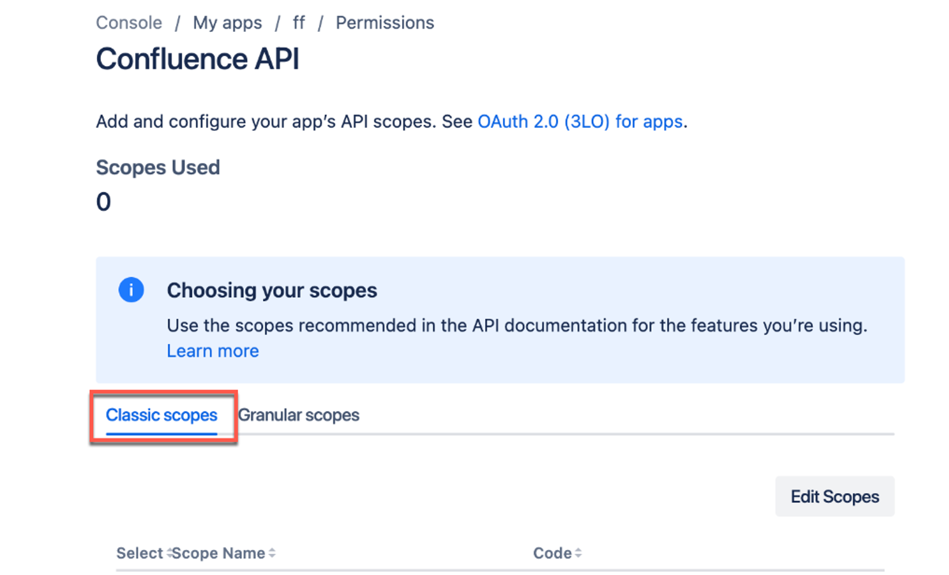The height and width of the screenshot is (575, 949).
Task: Click the Choosing your scopes heading
Action: [x=272, y=290]
